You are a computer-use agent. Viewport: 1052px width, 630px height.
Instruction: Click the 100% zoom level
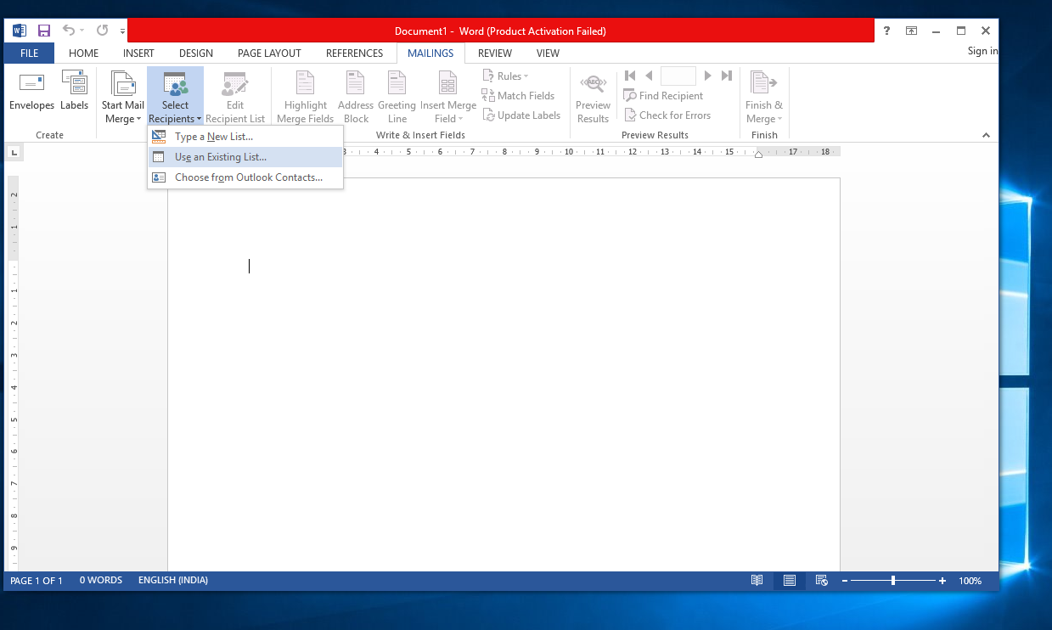click(970, 581)
